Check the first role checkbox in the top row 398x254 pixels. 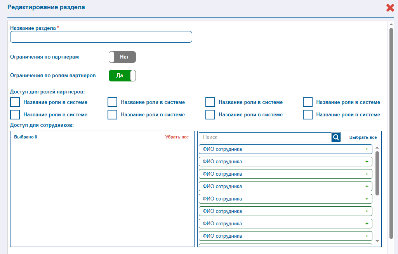point(15,102)
